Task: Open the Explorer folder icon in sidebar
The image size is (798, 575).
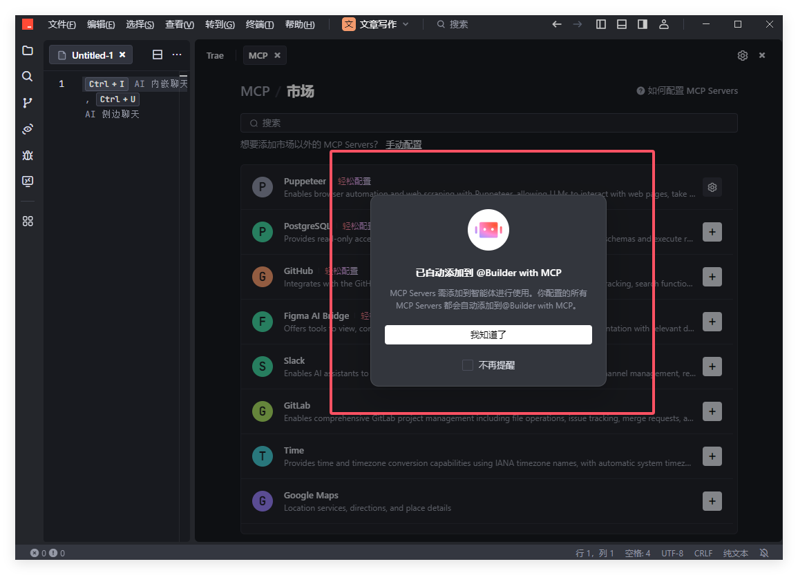Action: pyautogui.click(x=28, y=50)
